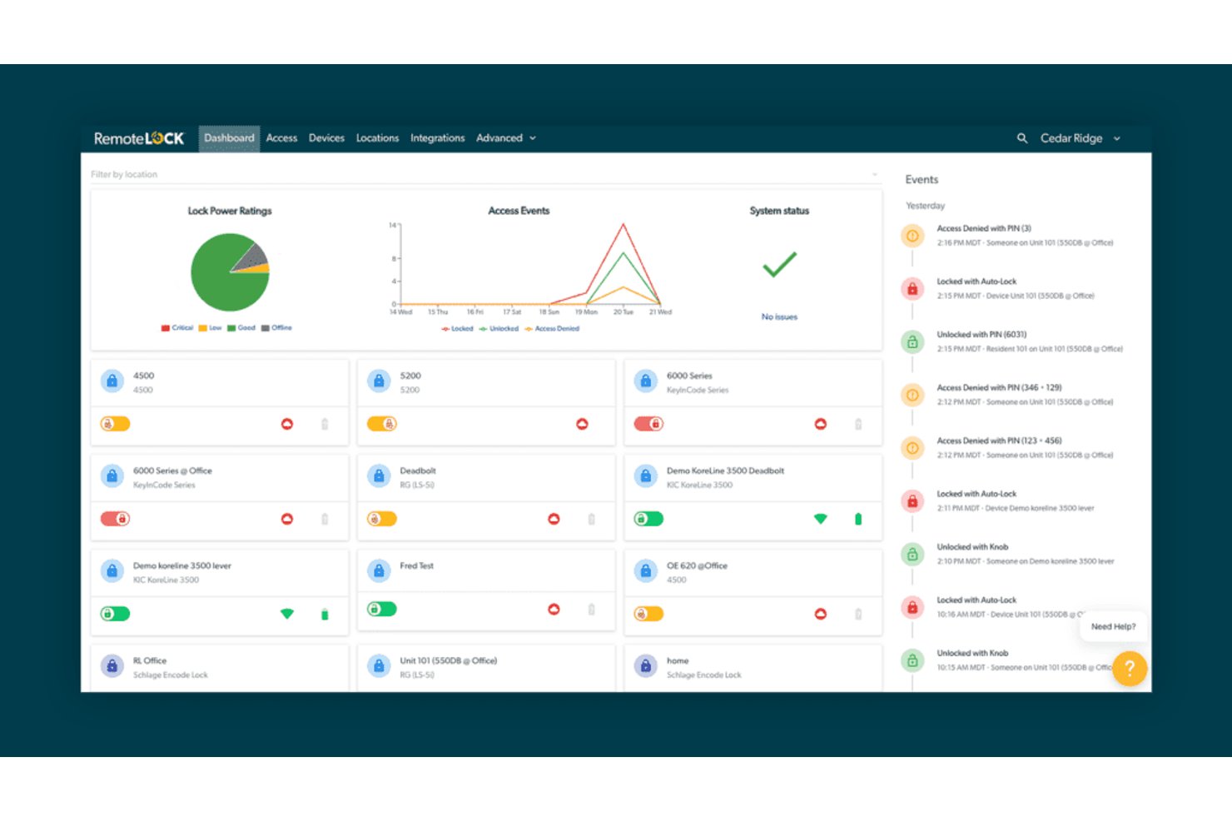Click the Access Denied with PIN (3) event icon
Image resolution: width=1232 pixels, height=822 pixels.
[912, 236]
